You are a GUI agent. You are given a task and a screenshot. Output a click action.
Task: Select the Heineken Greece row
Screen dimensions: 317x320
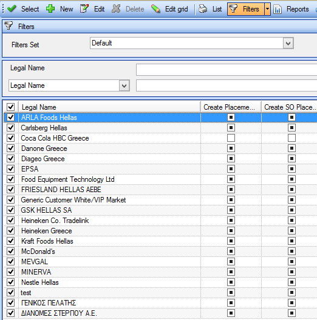coord(160,231)
